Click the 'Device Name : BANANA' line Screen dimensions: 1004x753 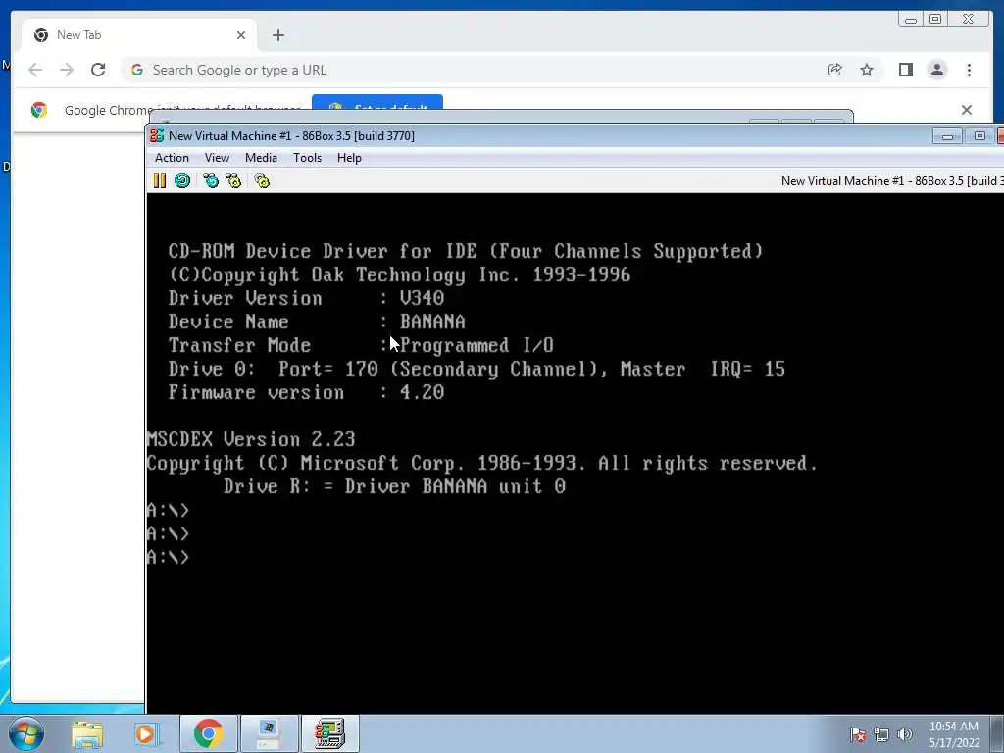point(317,322)
